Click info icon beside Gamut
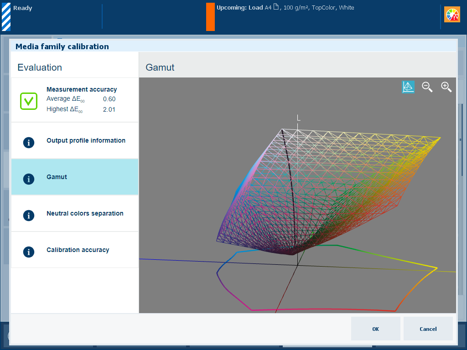 click(28, 179)
